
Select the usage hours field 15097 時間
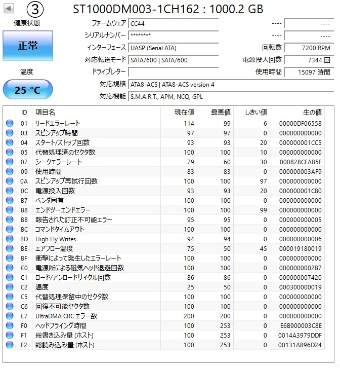309,72
